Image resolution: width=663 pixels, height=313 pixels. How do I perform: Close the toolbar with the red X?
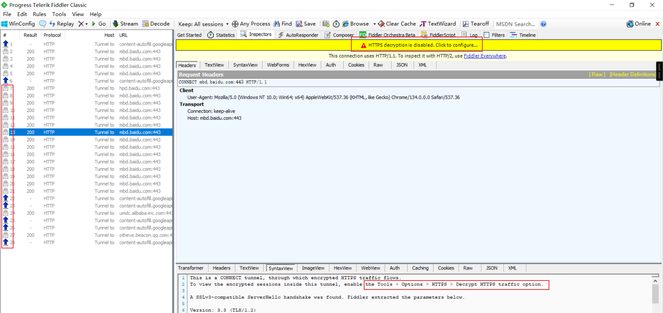657,24
